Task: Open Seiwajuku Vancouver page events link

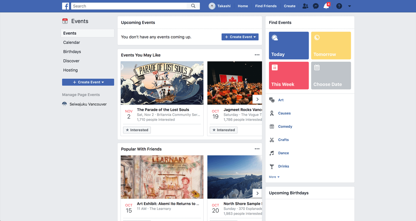Action: (x=88, y=104)
